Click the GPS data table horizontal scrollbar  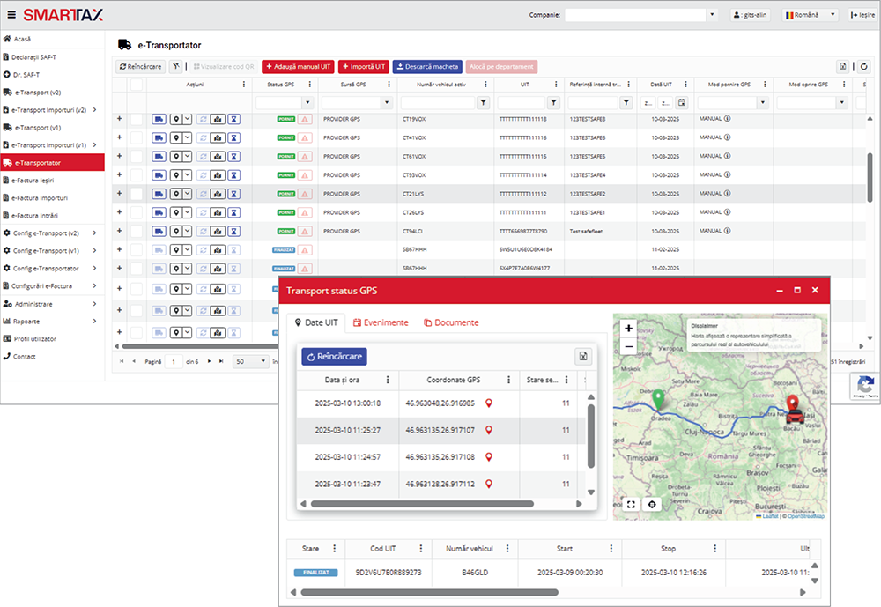[x=421, y=504]
